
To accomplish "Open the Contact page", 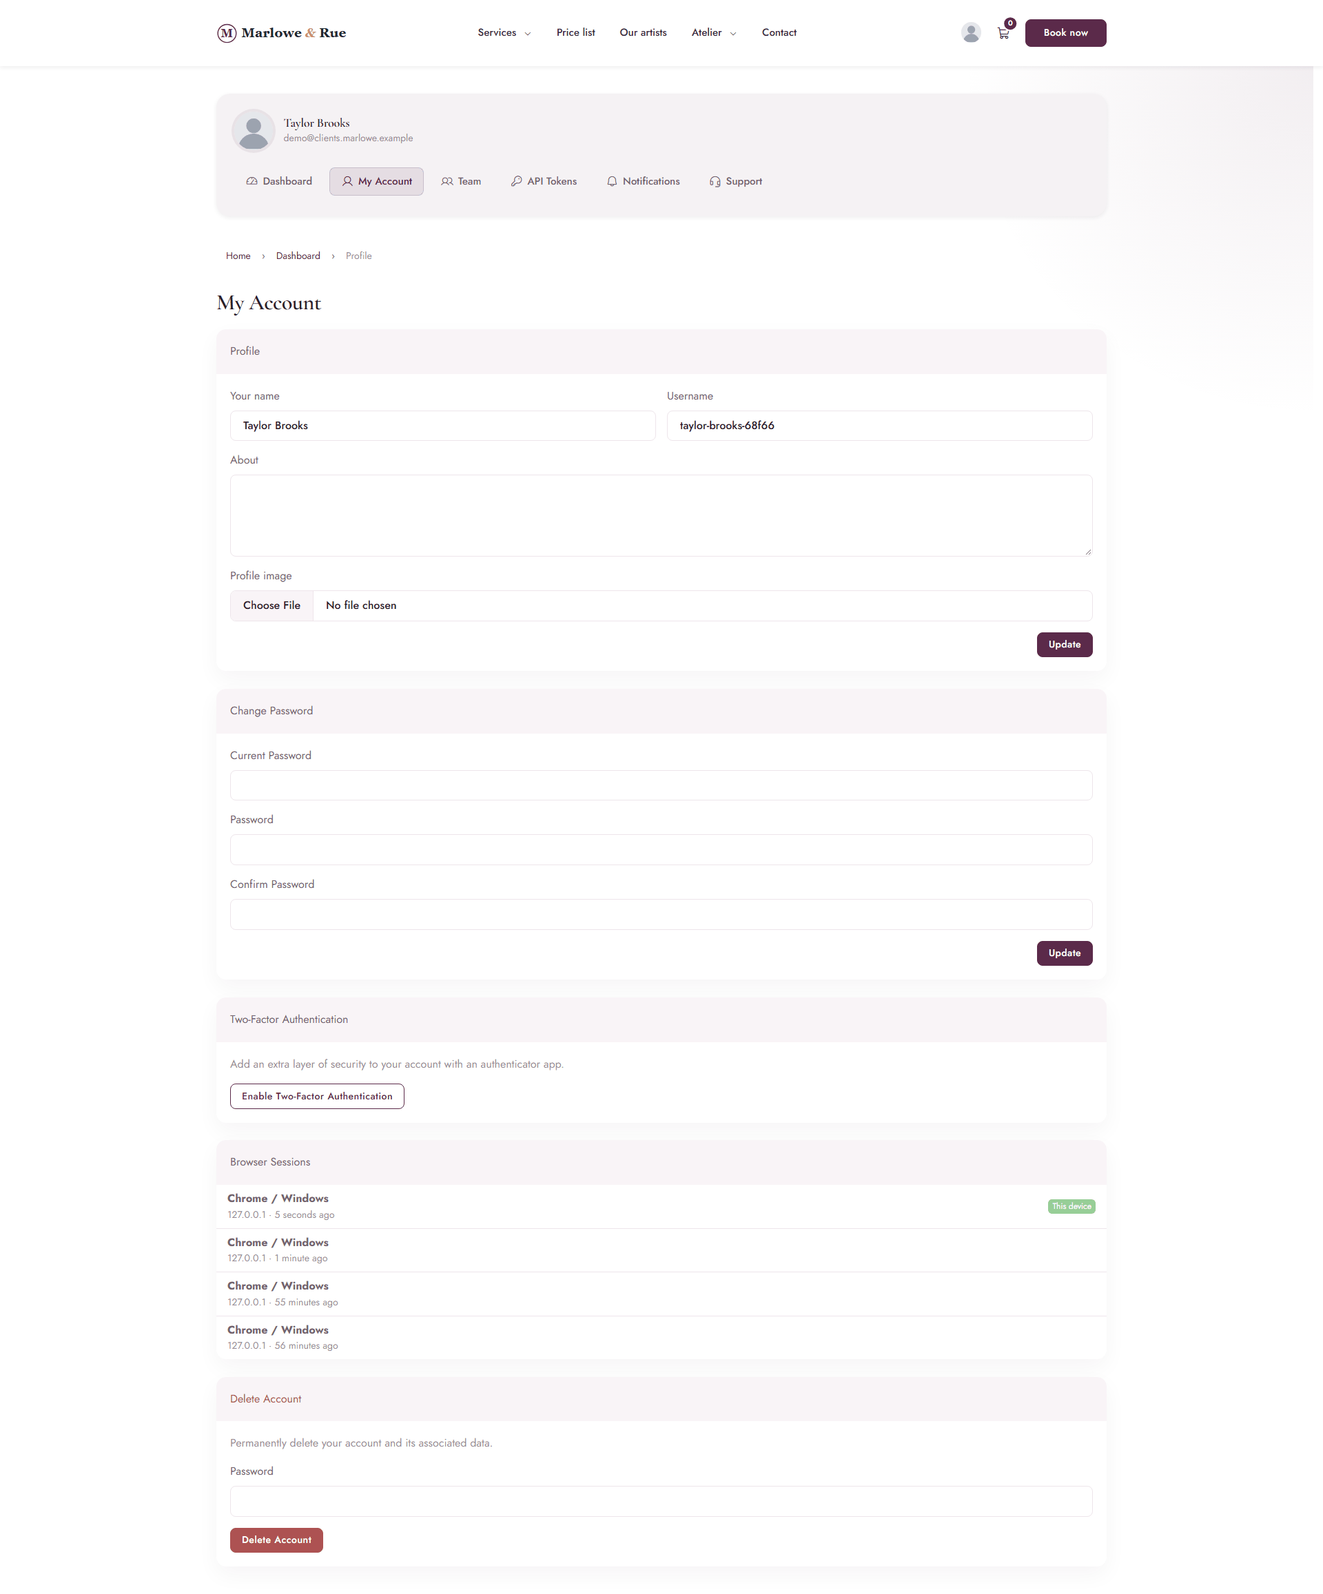I will pyautogui.click(x=779, y=32).
